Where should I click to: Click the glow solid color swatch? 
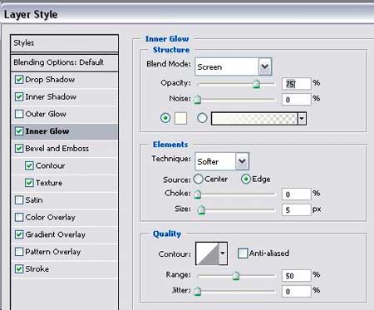(180, 118)
